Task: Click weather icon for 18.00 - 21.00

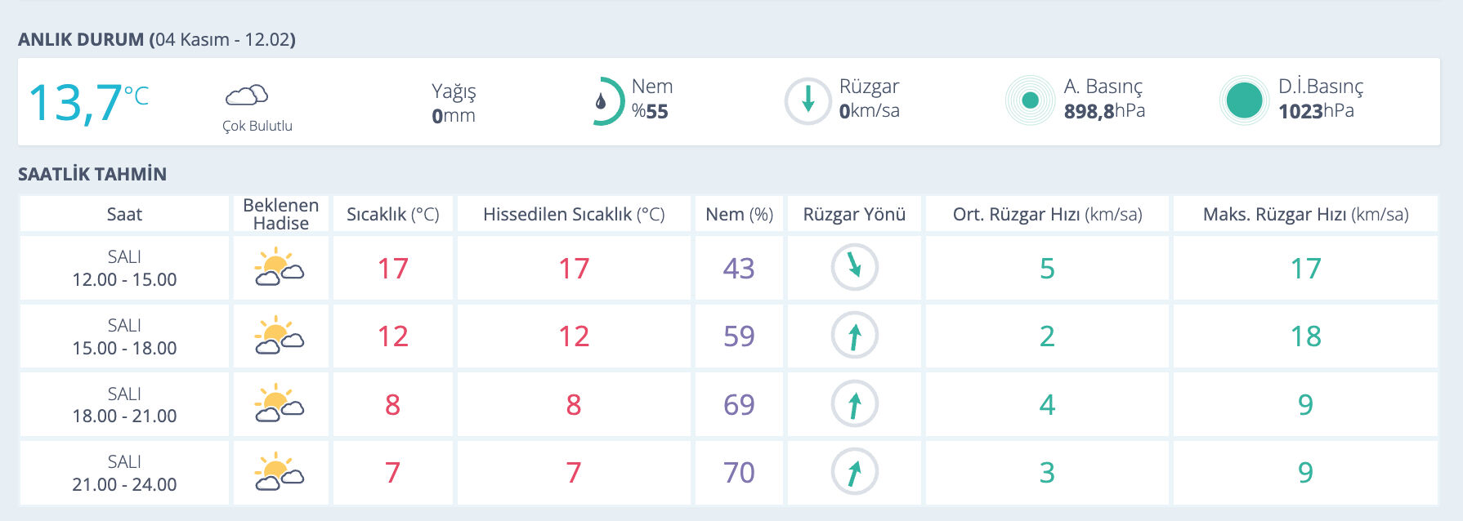Action: pos(280,404)
